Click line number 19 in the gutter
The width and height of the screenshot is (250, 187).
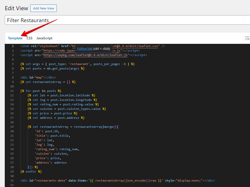point(12,127)
